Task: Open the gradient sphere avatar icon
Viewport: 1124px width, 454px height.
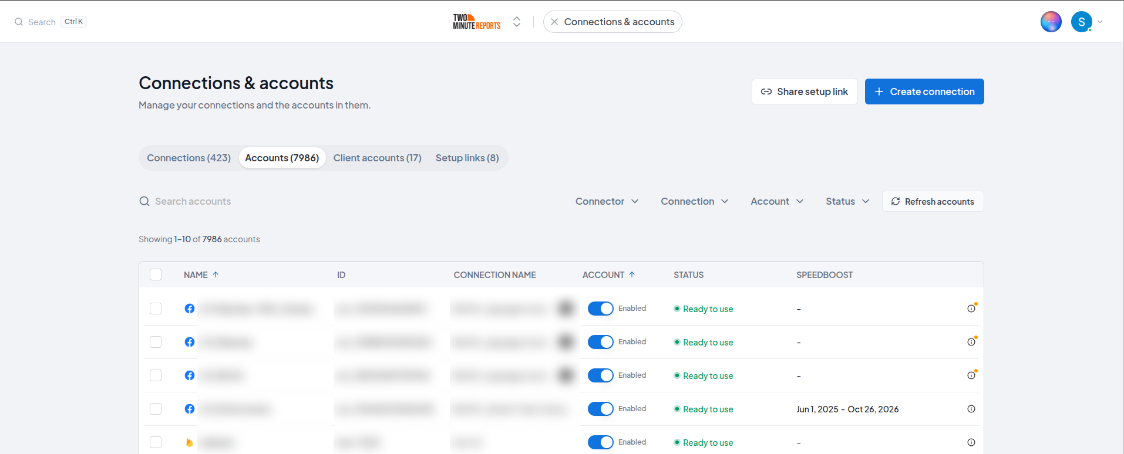Action: tap(1051, 22)
